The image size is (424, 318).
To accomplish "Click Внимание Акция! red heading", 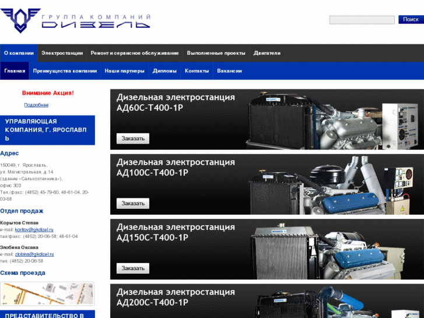I will (48, 93).
